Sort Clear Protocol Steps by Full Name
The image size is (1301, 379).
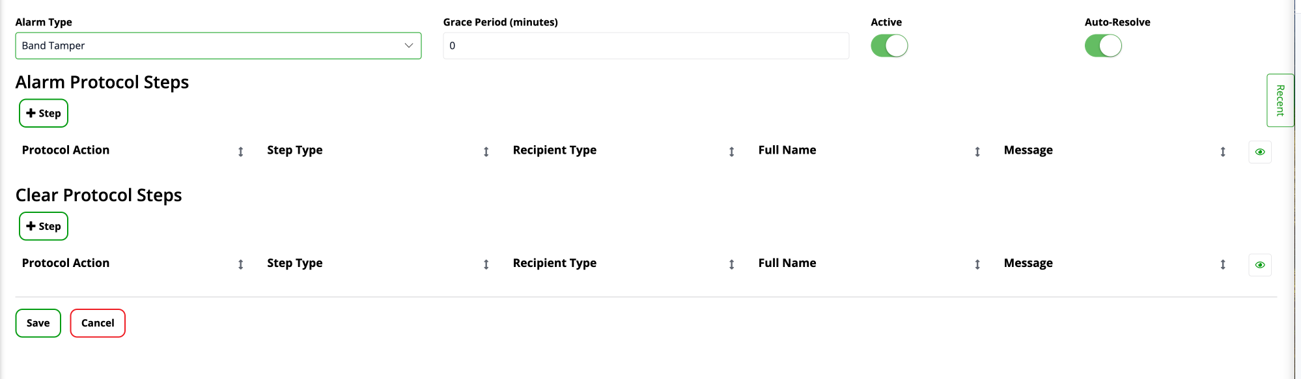coord(977,264)
